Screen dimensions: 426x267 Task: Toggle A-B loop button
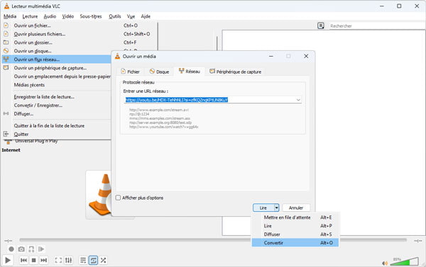pos(31,249)
